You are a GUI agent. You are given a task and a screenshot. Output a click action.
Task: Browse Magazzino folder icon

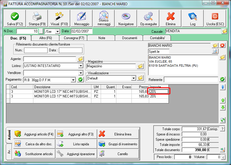[140, 66]
